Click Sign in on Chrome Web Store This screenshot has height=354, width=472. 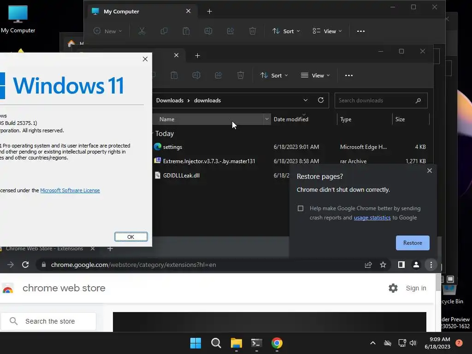[x=416, y=288]
